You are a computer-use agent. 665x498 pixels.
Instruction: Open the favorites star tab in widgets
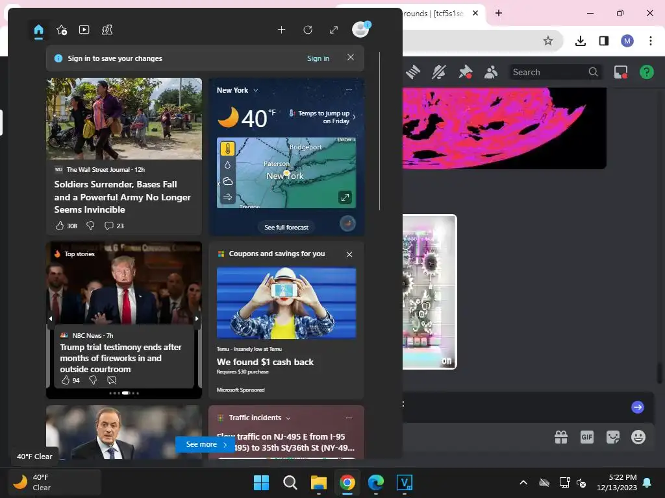[x=62, y=30]
